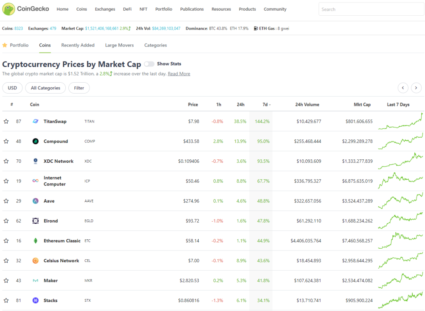Open the Internet Computer coin page
Image resolution: width=425 pixels, height=311 pixels.
click(54, 181)
